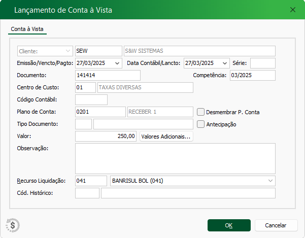Screen dimensions: 305x238
Task: Select the Série input field
Action: [263, 63]
